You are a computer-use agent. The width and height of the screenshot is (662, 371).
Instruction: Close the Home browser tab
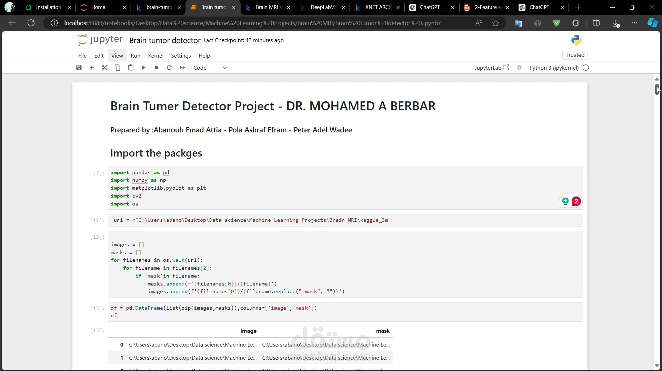124,7
